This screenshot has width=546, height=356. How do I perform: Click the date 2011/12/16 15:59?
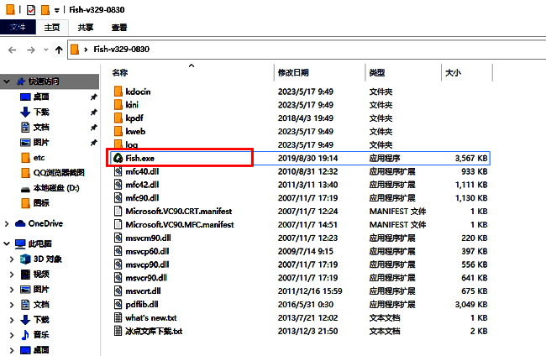click(x=310, y=291)
